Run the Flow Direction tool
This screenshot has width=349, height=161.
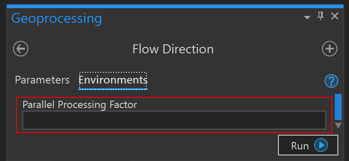point(308,145)
